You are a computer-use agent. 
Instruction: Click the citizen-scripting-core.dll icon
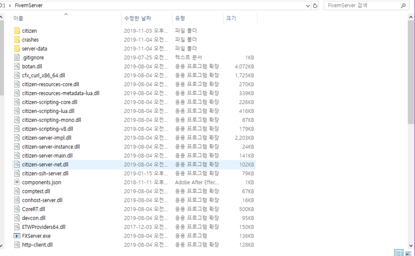pyautogui.click(x=17, y=102)
